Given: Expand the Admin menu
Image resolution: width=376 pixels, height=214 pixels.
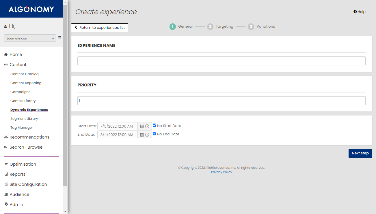Looking at the screenshot, I should click(16, 204).
